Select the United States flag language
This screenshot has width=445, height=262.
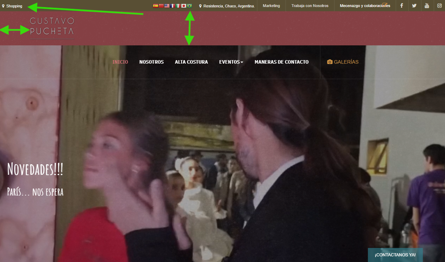[167, 6]
